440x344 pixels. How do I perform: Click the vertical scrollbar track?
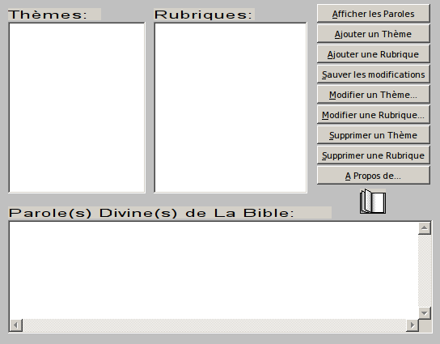[425, 270]
